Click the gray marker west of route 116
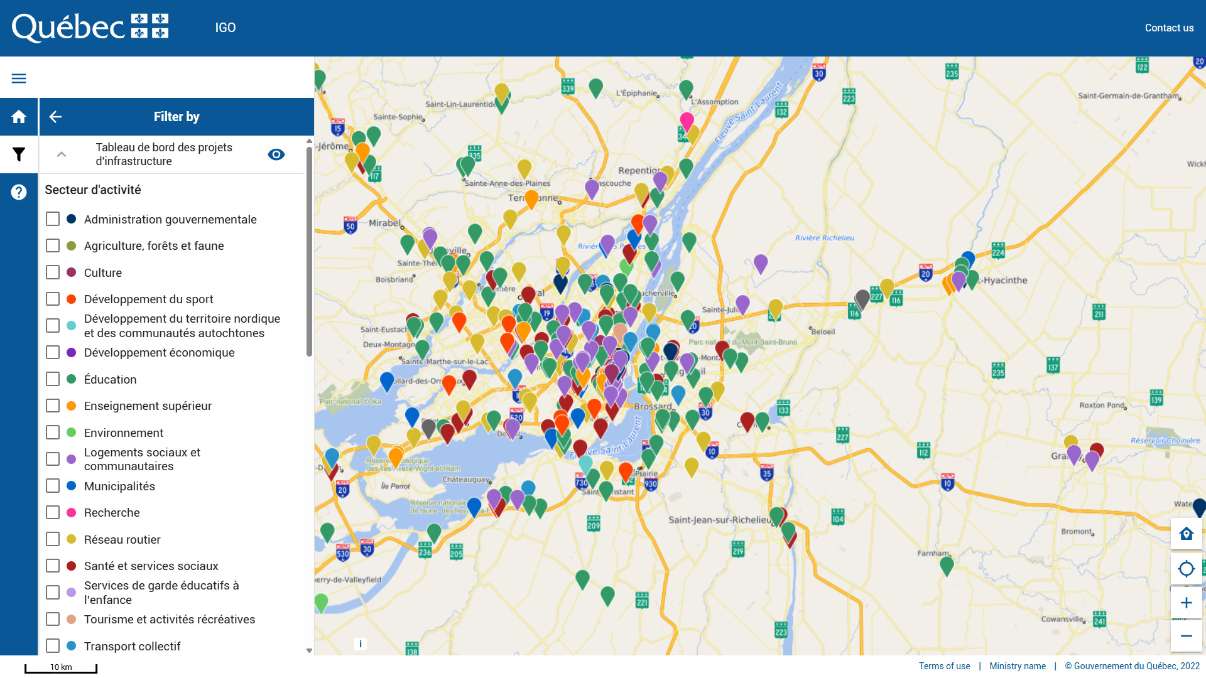Screen dimensions: 1206x678 pos(862,299)
